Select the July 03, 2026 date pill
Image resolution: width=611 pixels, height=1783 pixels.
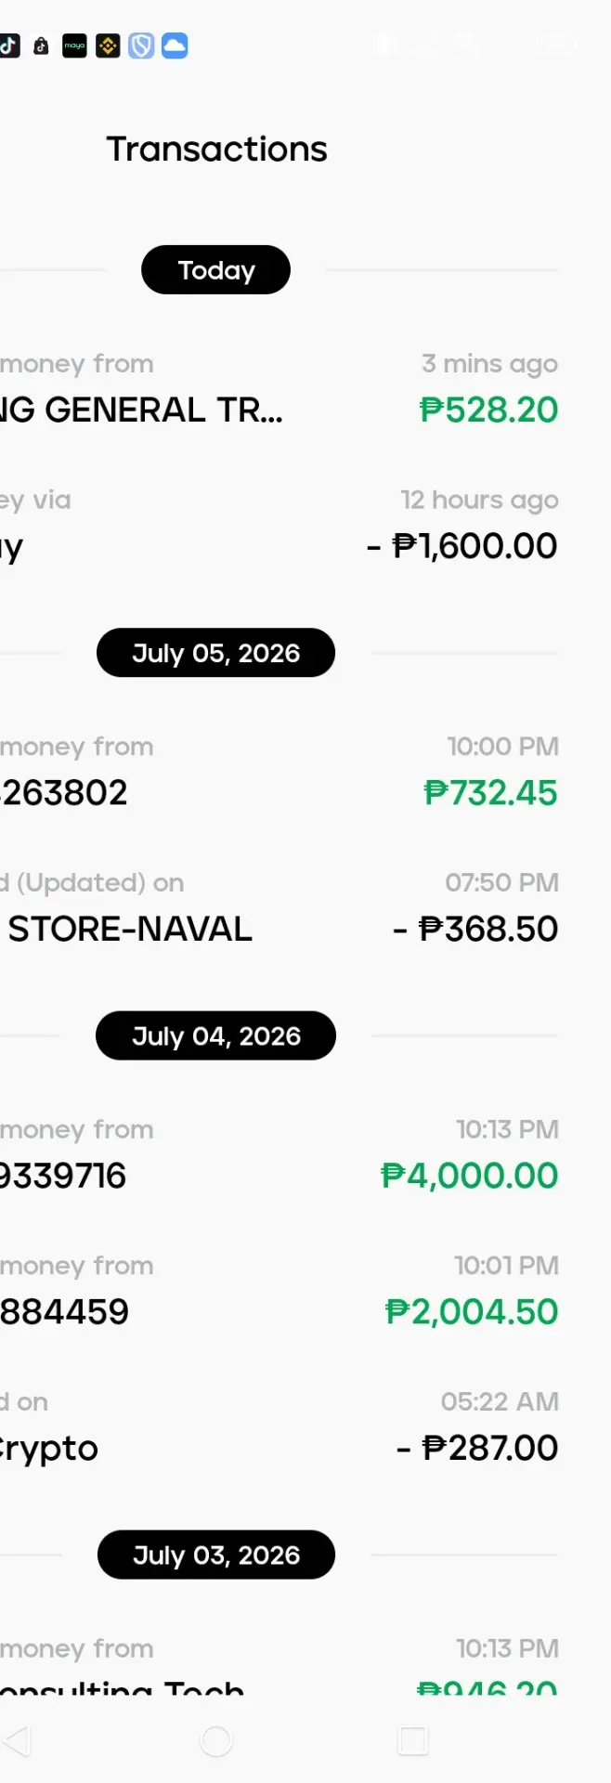(215, 1555)
